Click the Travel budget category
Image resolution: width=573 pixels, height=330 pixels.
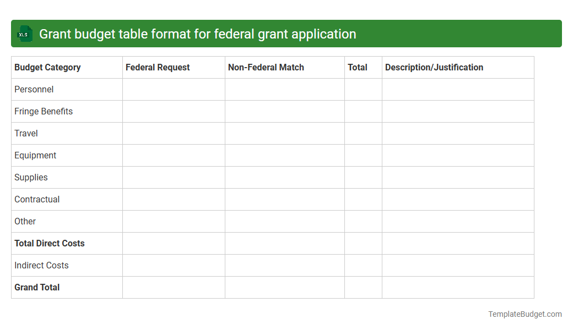[26, 133]
